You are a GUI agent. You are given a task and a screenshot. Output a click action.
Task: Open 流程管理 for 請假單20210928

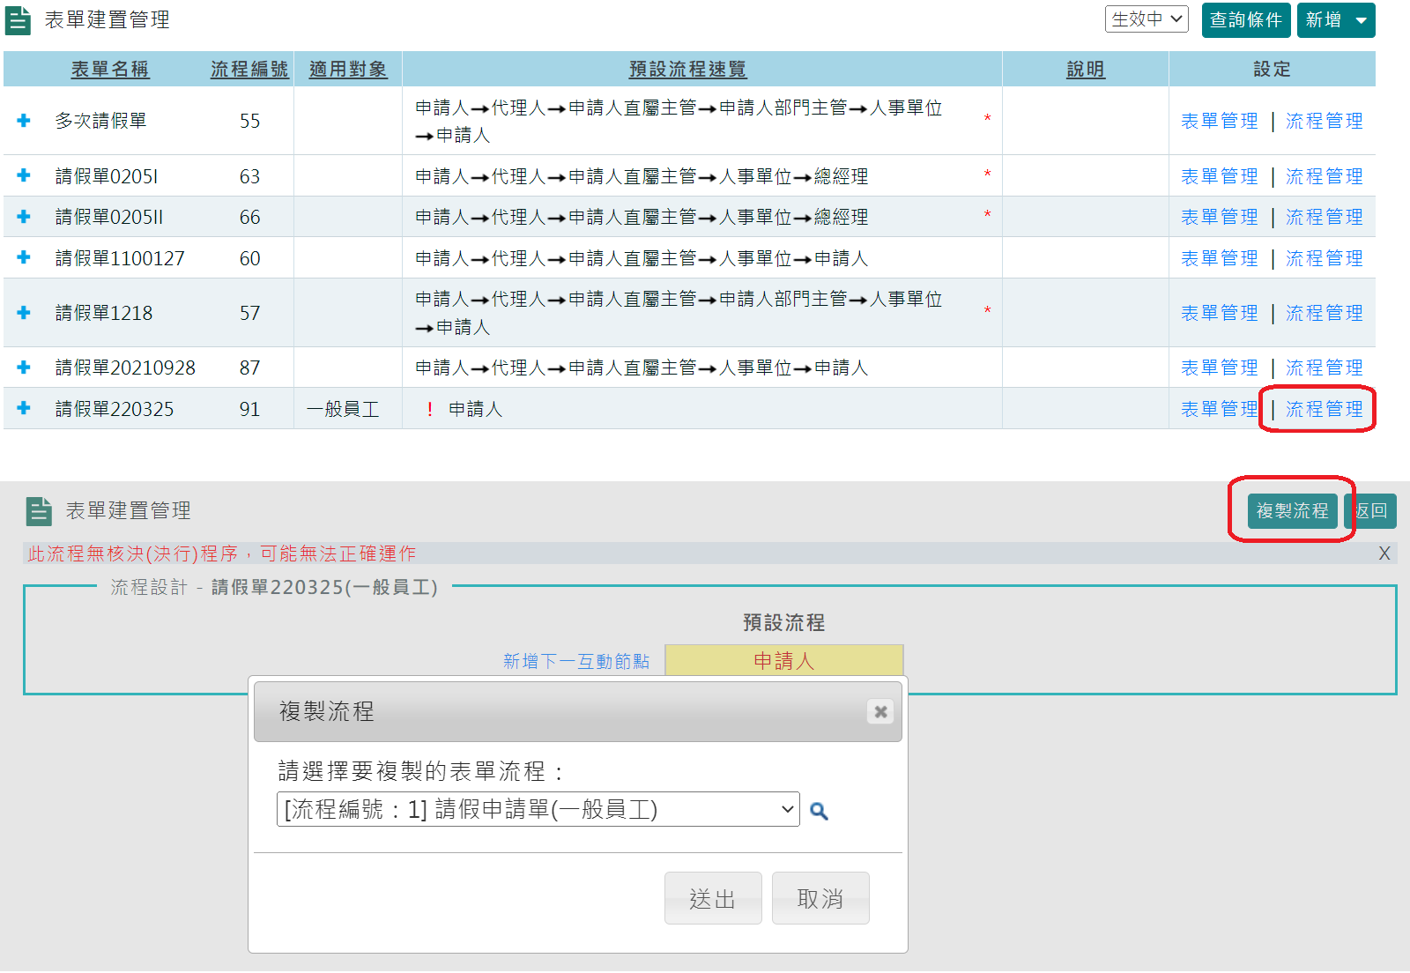1324,368
